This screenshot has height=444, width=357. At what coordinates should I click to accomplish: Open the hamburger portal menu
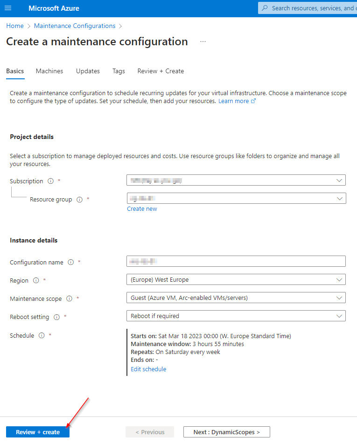click(8, 8)
